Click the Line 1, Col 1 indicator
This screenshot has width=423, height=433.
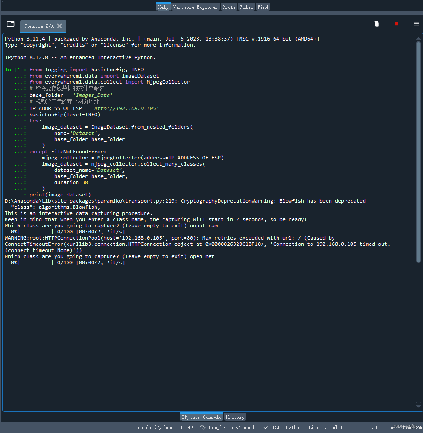click(326, 427)
